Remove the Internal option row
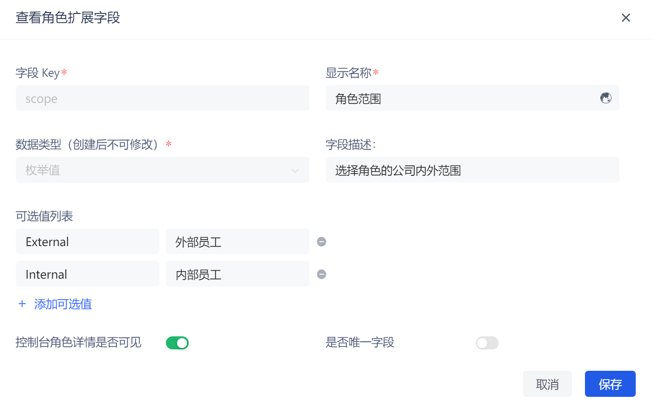The image size is (653, 408). tap(322, 274)
